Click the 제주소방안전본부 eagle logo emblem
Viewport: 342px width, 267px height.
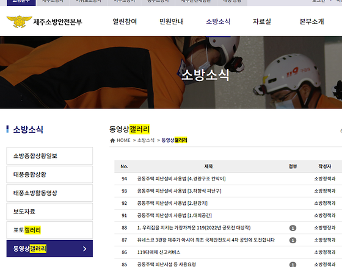tap(20, 21)
